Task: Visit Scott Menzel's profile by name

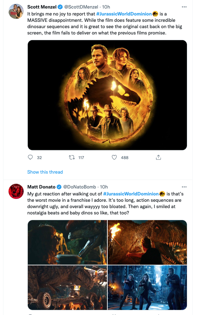Action: tap(41, 7)
